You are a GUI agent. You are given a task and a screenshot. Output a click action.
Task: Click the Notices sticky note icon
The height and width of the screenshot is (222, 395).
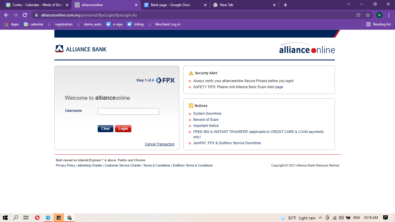pyautogui.click(x=191, y=106)
